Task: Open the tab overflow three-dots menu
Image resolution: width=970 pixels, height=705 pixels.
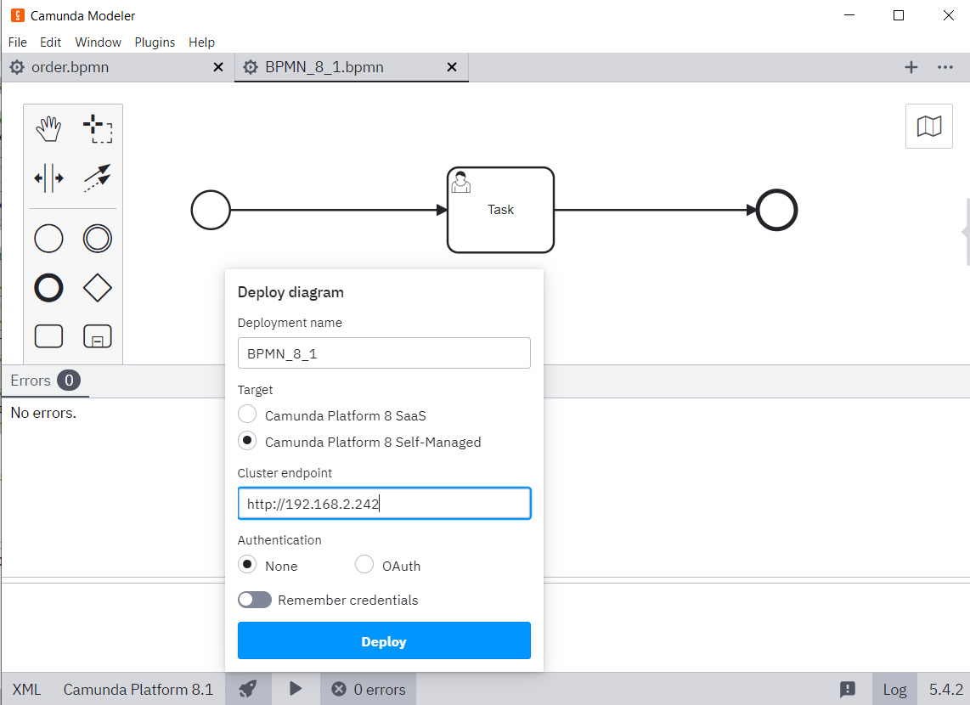Action: (945, 67)
